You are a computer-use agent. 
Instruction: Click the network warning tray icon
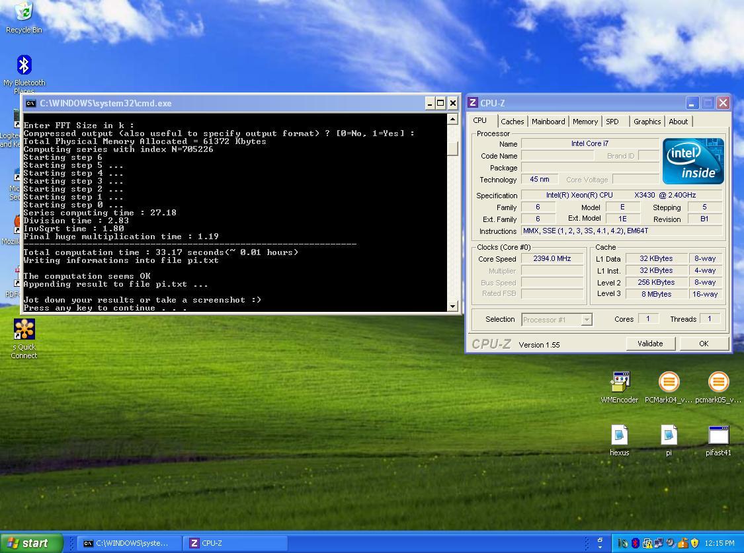click(647, 543)
